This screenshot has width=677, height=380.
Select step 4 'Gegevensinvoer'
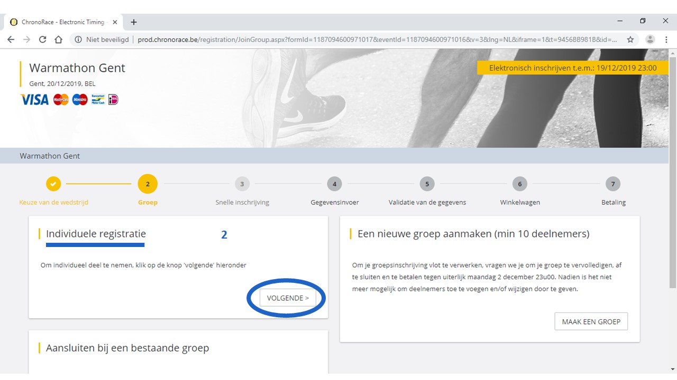point(334,184)
